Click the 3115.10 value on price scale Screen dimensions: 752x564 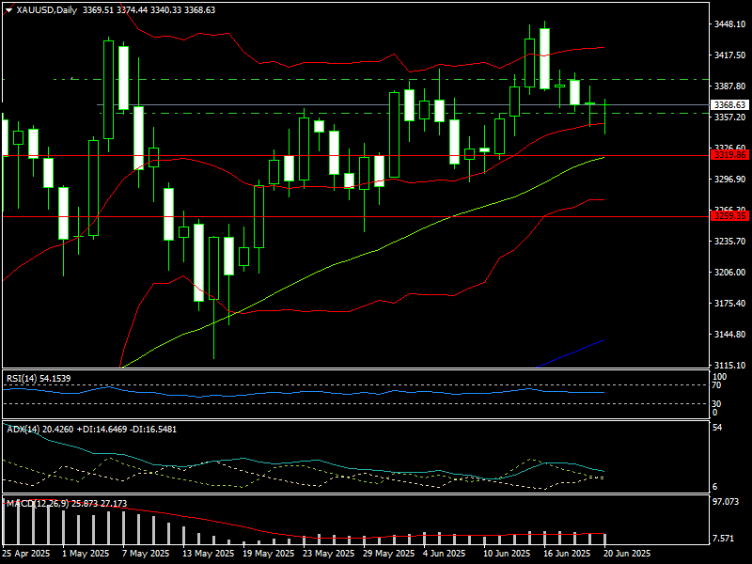click(x=729, y=365)
